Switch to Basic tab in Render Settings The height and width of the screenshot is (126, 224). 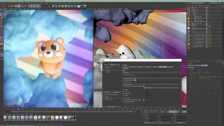[125, 67]
